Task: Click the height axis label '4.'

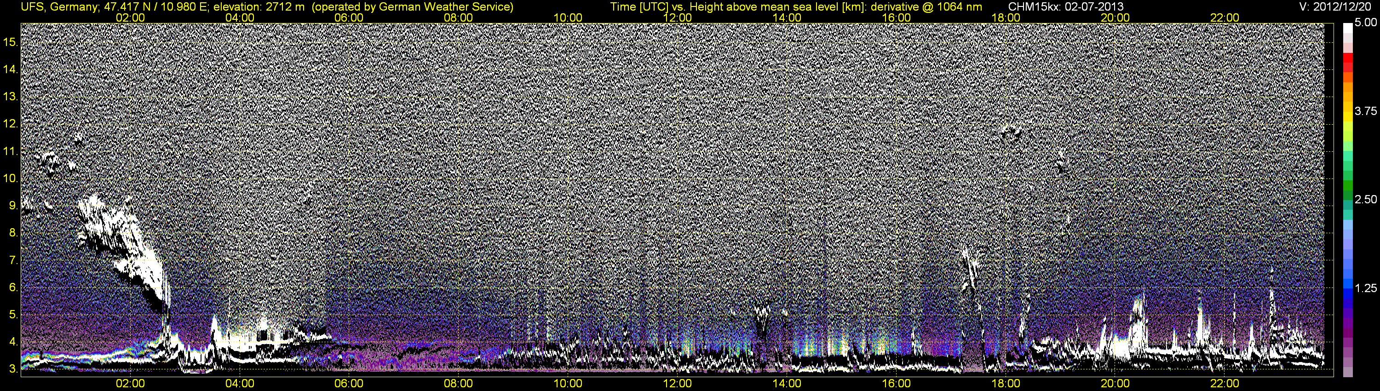Action: [x=13, y=342]
